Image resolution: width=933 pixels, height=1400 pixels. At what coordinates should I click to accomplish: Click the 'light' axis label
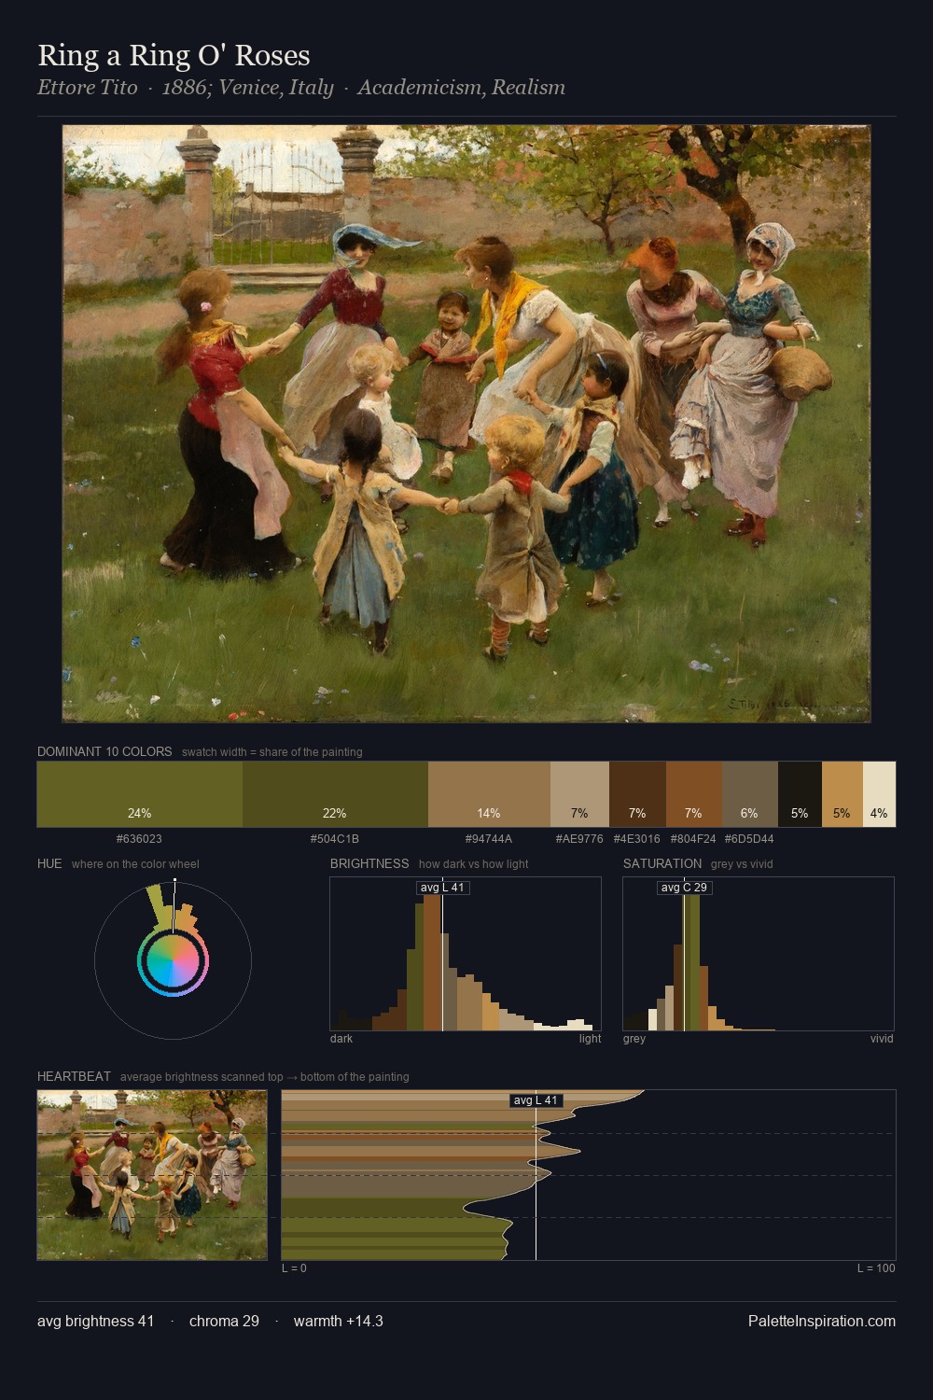pos(590,1039)
